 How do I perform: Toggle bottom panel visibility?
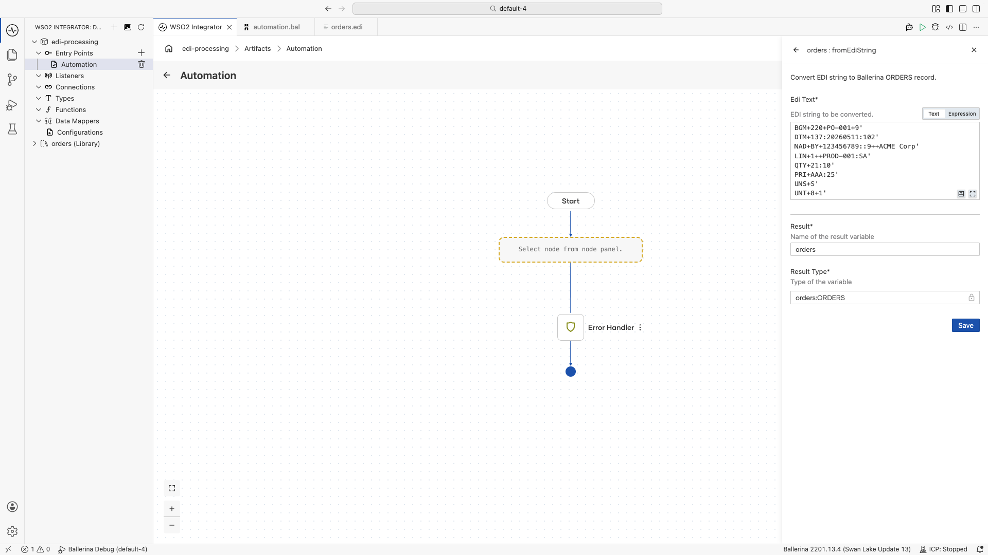[x=963, y=9]
